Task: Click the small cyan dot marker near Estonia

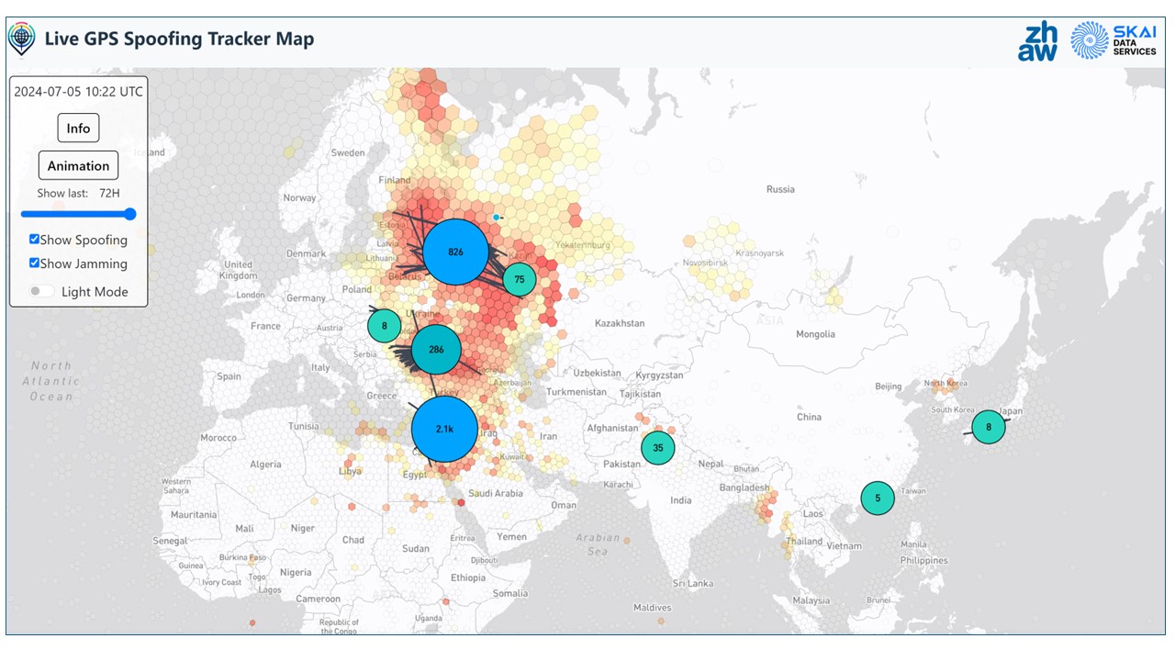Action: pyautogui.click(x=496, y=215)
